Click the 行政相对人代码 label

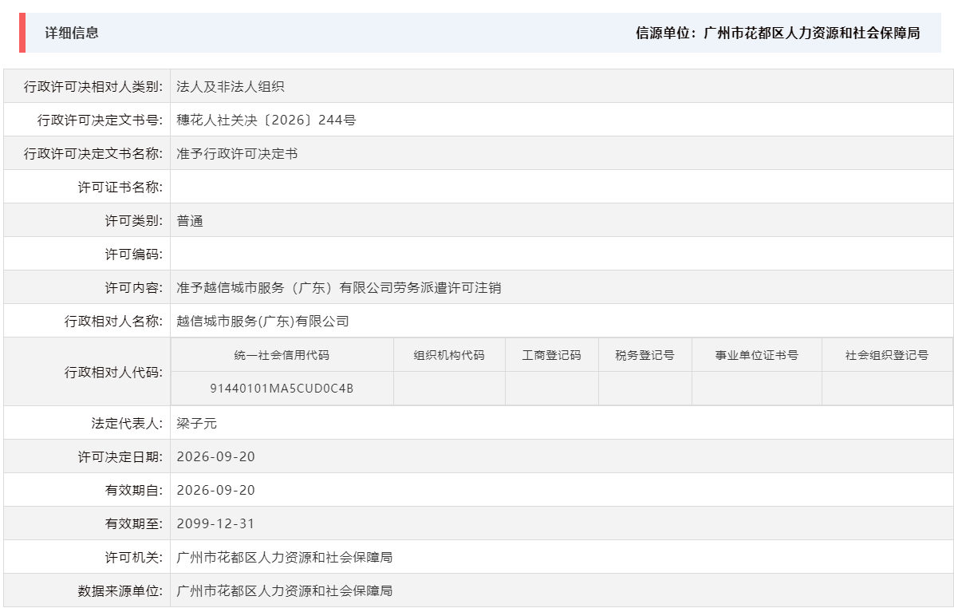(114, 372)
